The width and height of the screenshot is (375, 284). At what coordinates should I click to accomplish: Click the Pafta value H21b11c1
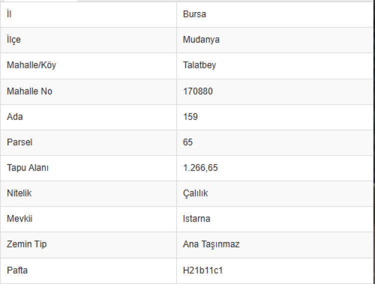pos(203,270)
